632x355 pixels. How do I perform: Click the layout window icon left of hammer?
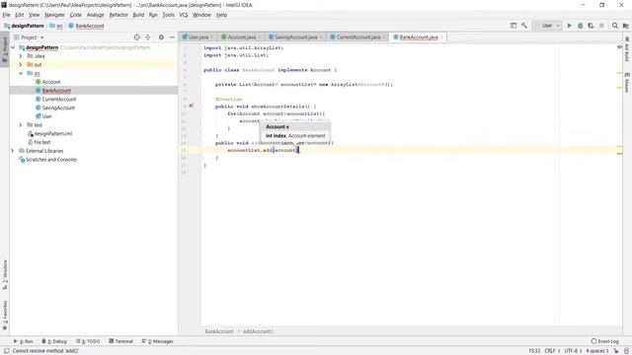513,26
